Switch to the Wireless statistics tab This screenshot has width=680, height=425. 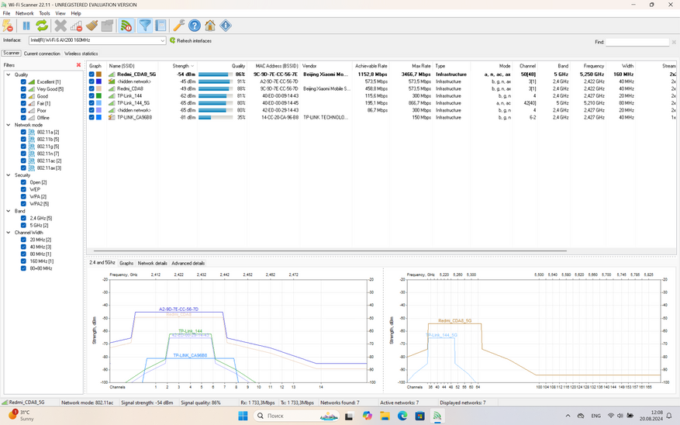point(81,54)
